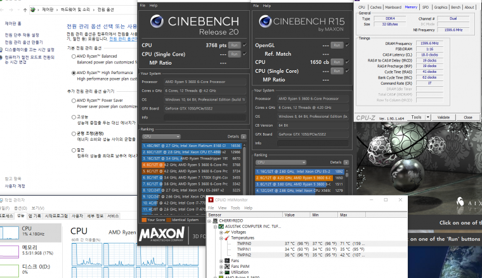Screen dimensions: 482x278
Task: Open the Tools dropdown arrow in CPU-Z
Action: (427, 117)
